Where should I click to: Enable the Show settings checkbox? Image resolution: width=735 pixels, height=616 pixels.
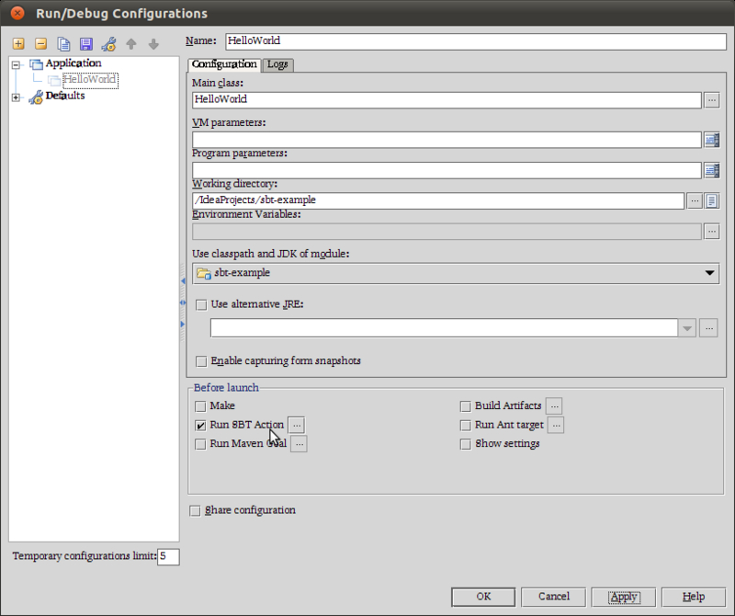pos(465,444)
